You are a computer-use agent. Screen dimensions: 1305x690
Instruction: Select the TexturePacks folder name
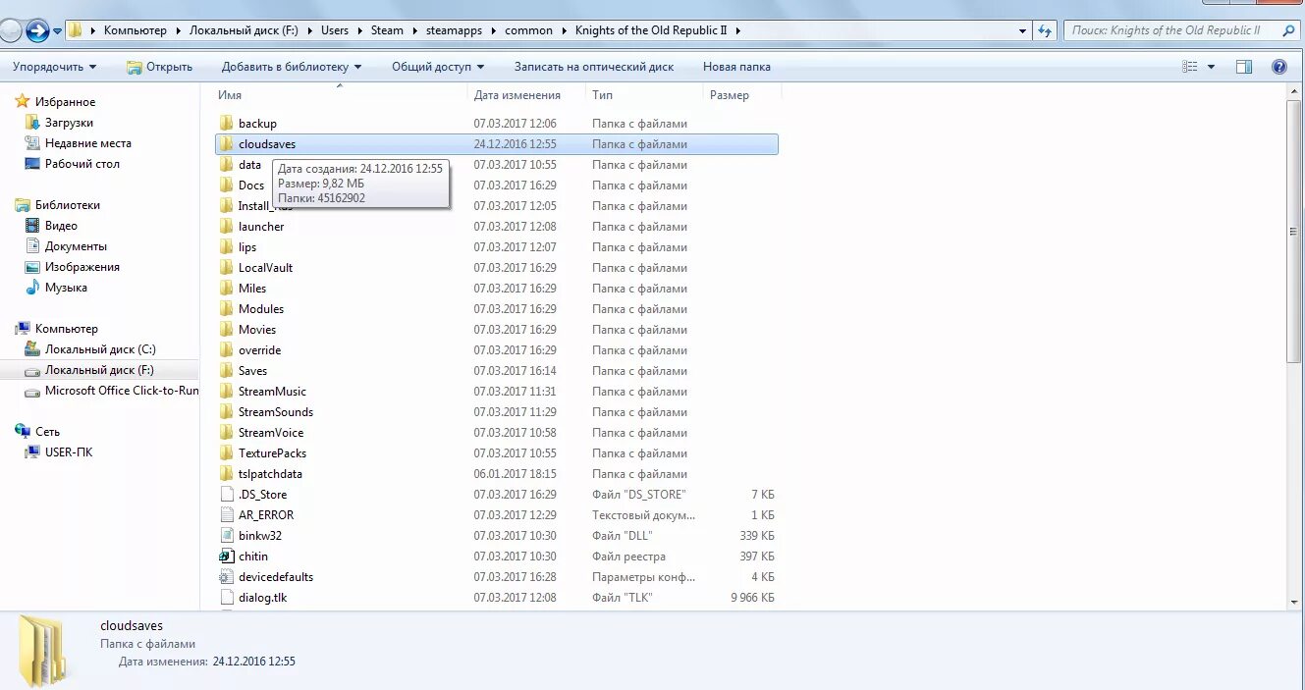coord(272,453)
